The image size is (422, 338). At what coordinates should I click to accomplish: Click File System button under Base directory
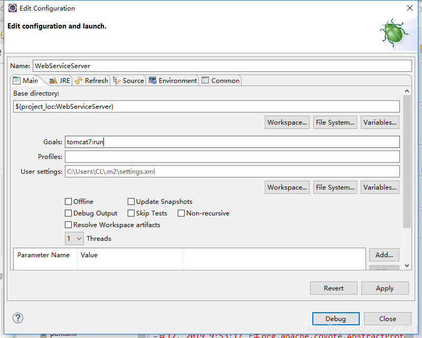click(335, 123)
